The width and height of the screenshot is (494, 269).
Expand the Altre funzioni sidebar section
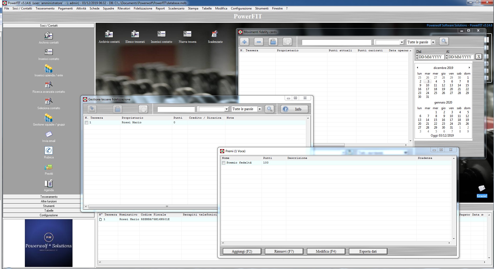tap(49, 201)
